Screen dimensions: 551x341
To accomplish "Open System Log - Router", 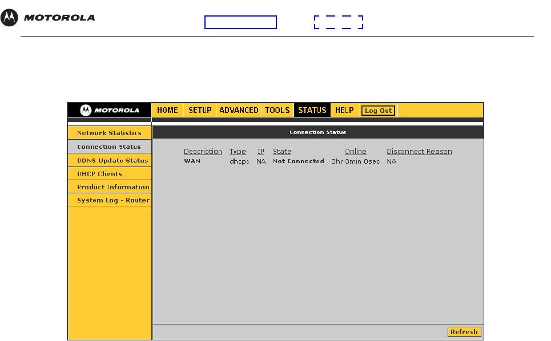I will pyautogui.click(x=109, y=200).
